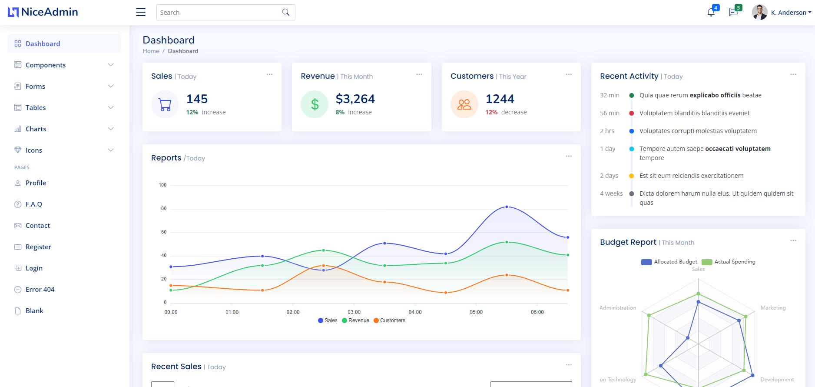Open the F.A.Q page
Screen dimensions: 815x387
coord(64,204)
